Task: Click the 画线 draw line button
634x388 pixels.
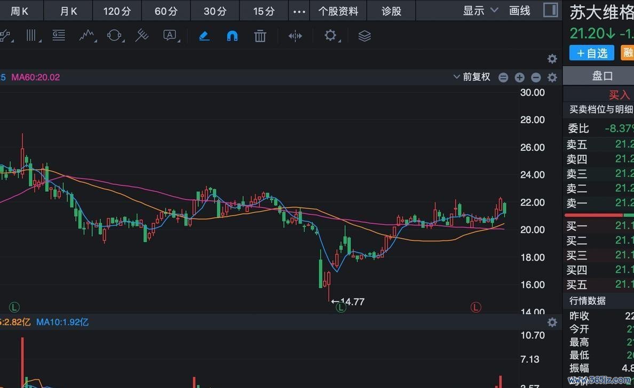Action: (x=520, y=11)
